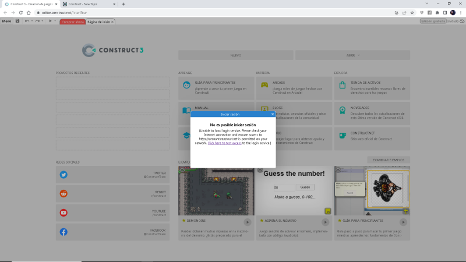Click the Edición gratuita button
The height and width of the screenshot is (262, 466).
point(433,21)
